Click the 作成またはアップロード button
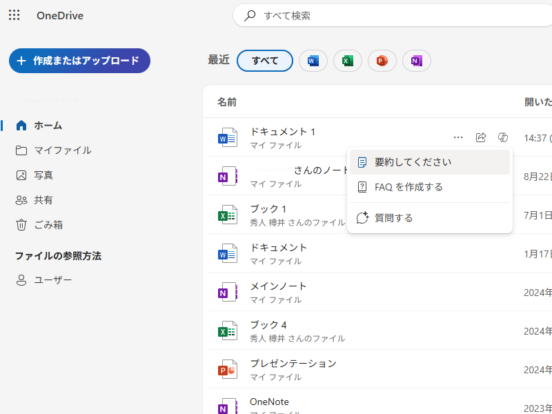This screenshot has width=552, height=414. pos(79,61)
